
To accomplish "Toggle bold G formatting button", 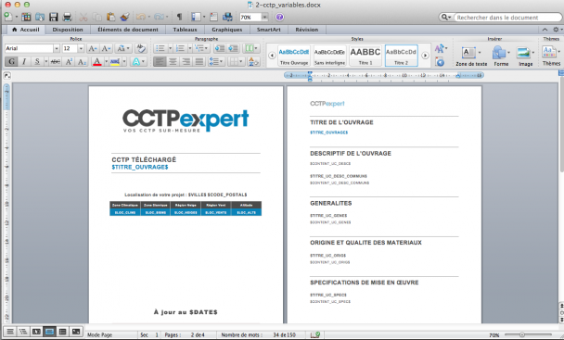I will (11, 61).
